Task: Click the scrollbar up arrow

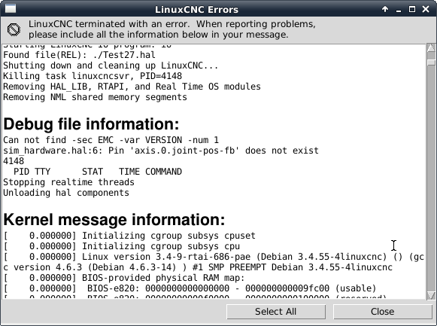Action: 431,47
